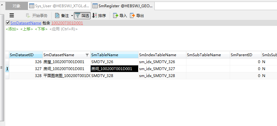Select cell sm_idx_SMDTV_326
Screen dimensions: 277x126
point(162,62)
